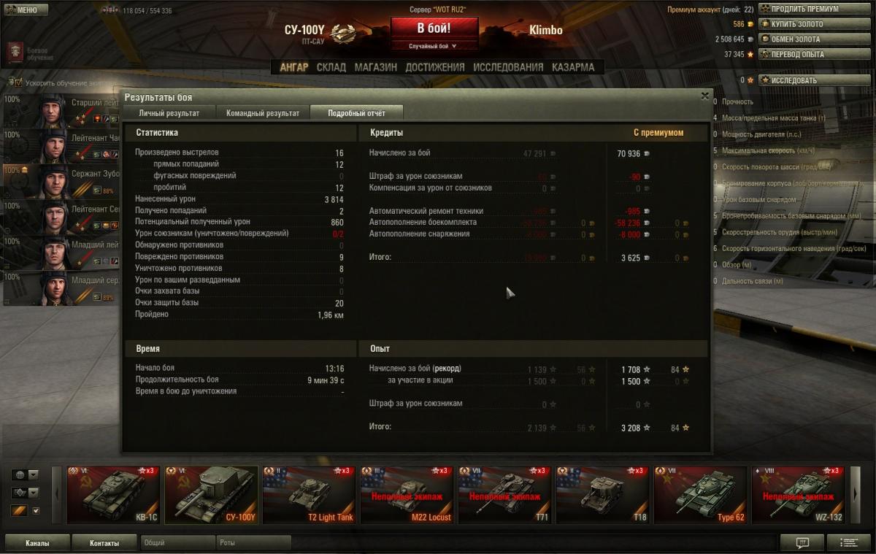
Task: Select the T2 Light Tank icon
Action: click(309, 495)
